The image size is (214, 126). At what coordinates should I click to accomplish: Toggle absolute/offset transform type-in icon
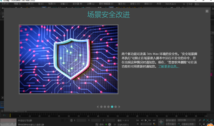[x=71, y=120]
